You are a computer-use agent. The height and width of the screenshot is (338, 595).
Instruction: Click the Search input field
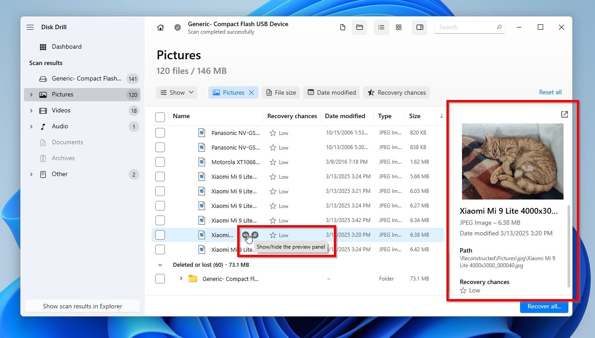466,27
